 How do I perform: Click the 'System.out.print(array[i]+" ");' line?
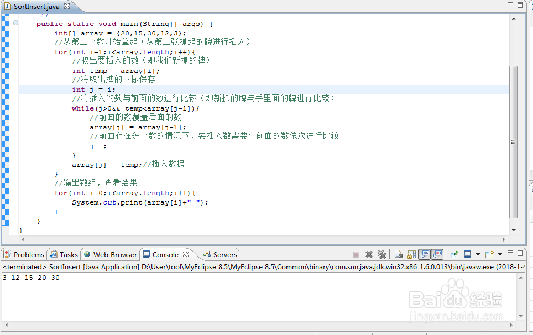coord(140,202)
